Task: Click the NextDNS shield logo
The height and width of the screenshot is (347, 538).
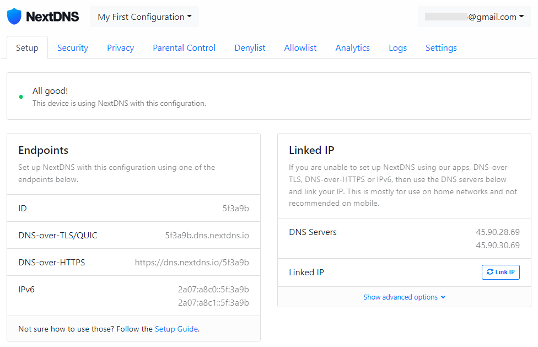Action: click(14, 17)
